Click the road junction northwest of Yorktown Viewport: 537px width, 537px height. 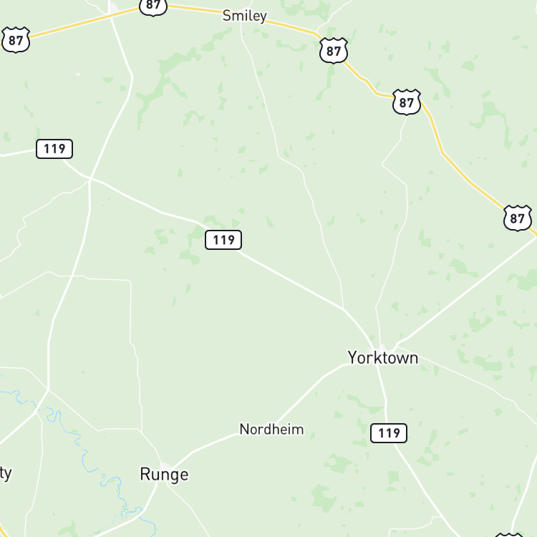[x=343, y=309]
